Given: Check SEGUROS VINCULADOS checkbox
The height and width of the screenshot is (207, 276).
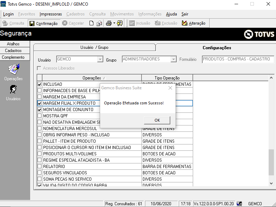Looking at the screenshot, I should pos(40,173).
